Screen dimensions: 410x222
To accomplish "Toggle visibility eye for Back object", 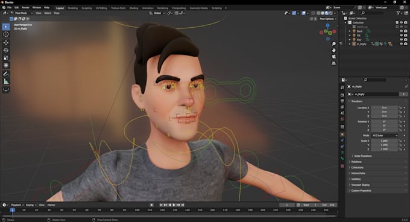I will (401, 31).
